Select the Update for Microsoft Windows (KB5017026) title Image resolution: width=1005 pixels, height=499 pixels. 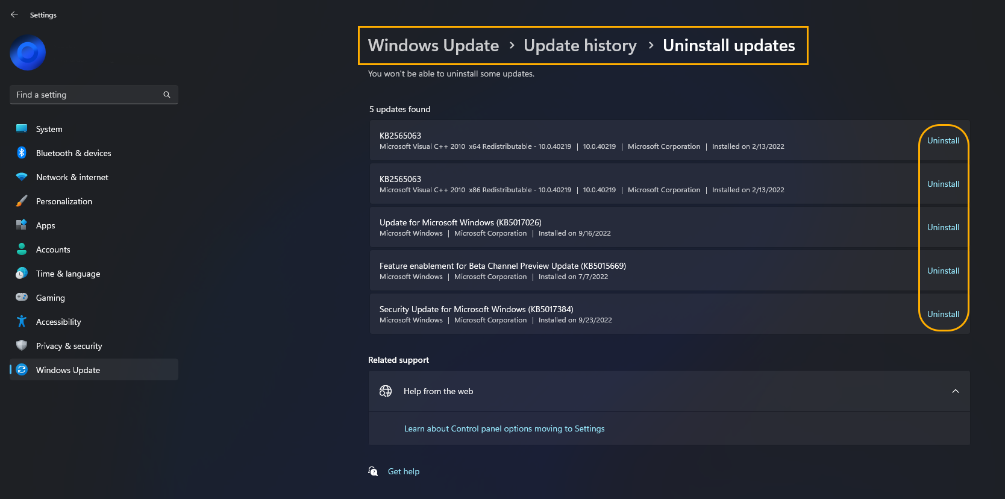(460, 222)
